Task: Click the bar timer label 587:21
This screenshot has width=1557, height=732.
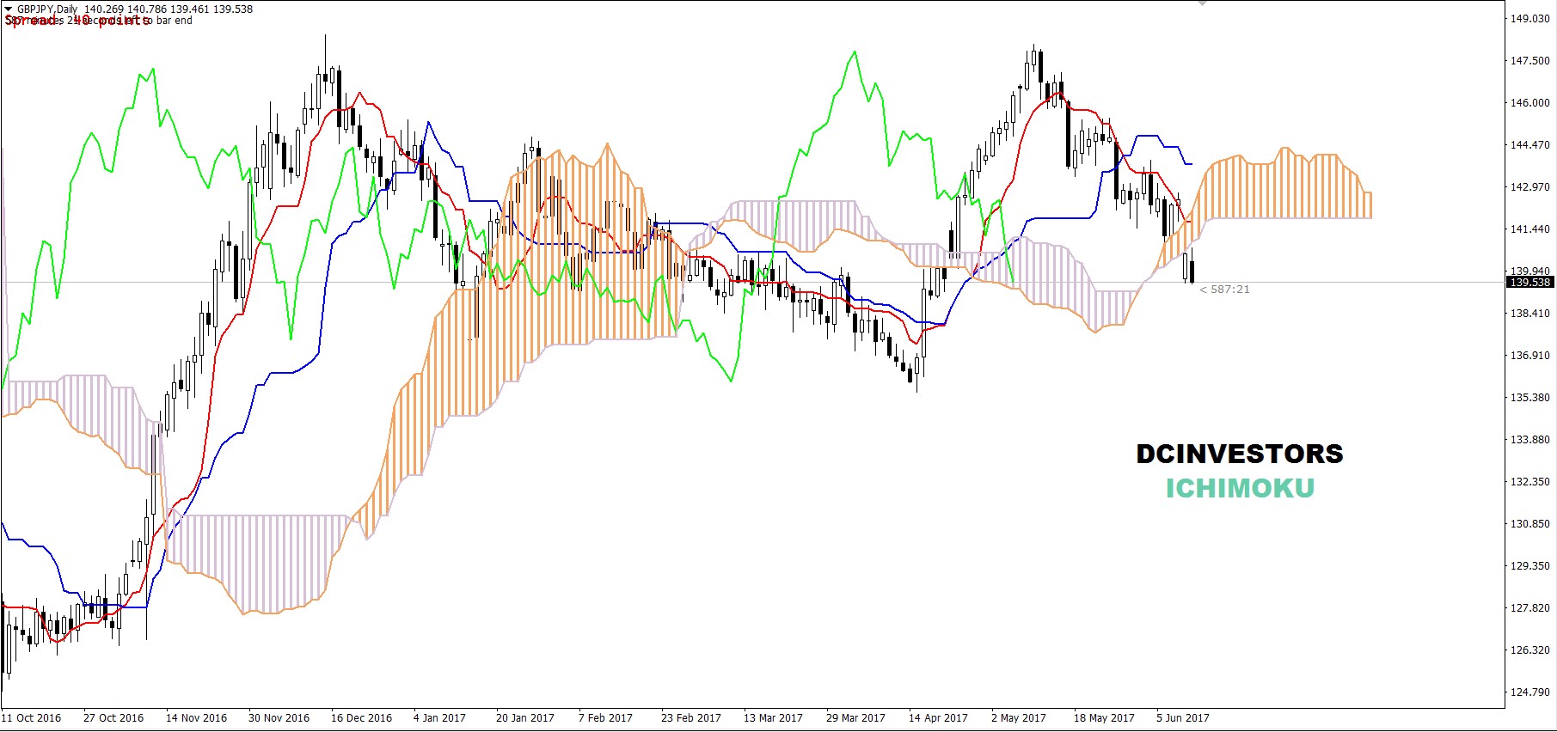Action: (1229, 290)
